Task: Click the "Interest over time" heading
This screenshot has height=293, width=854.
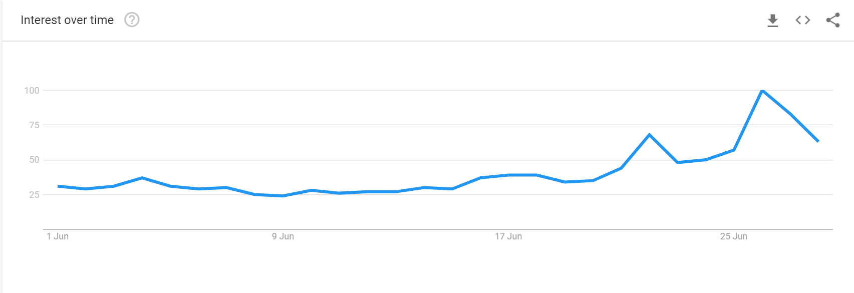Action: click(x=67, y=20)
